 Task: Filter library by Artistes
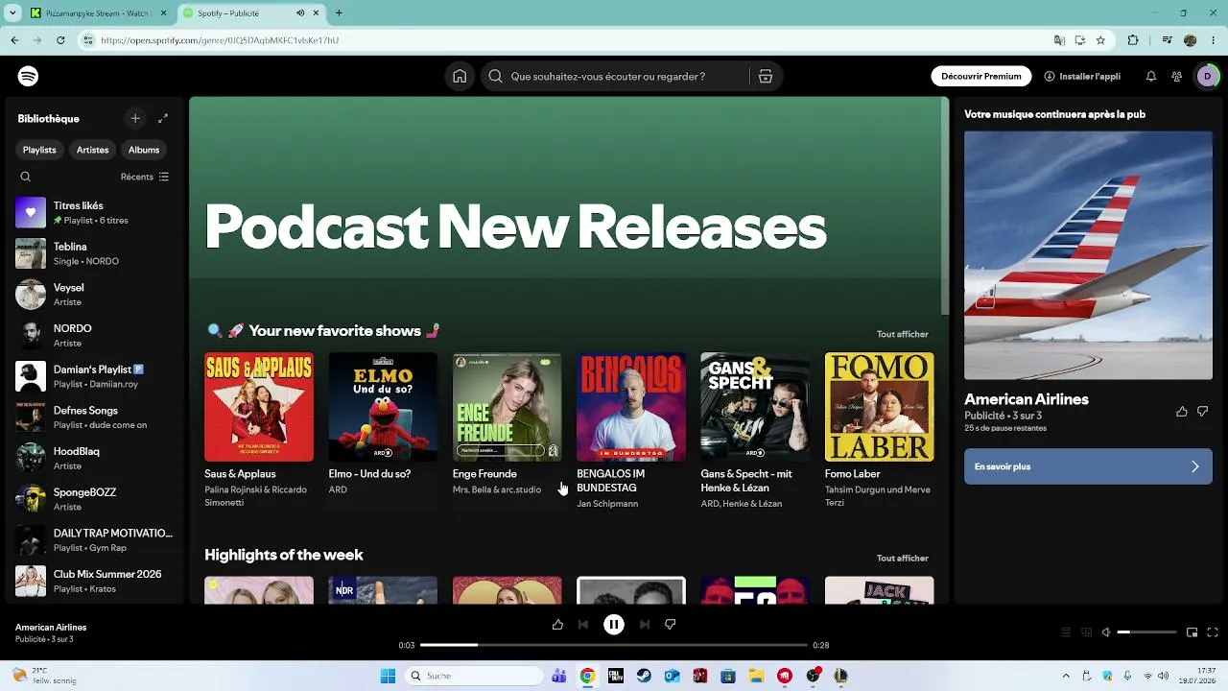tap(93, 150)
